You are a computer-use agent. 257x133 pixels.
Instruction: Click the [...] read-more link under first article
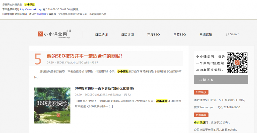coord(36,77)
